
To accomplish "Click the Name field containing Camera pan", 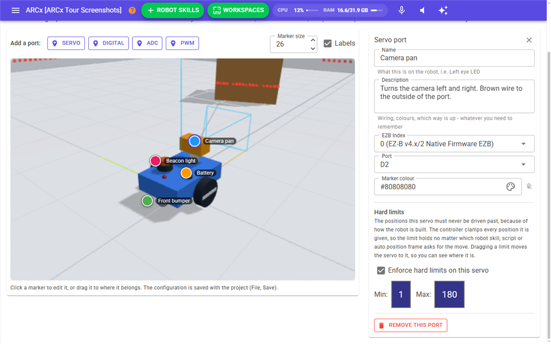I will 454,58.
